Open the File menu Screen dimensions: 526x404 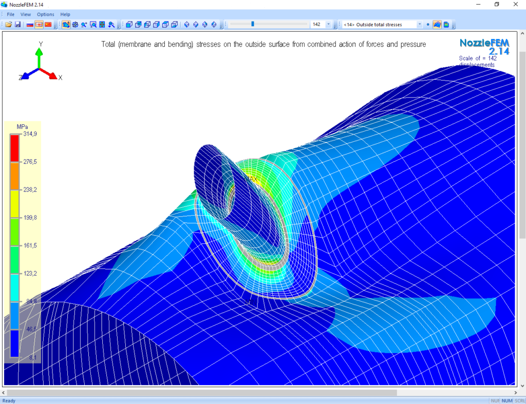pyautogui.click(x=11, y=14)
